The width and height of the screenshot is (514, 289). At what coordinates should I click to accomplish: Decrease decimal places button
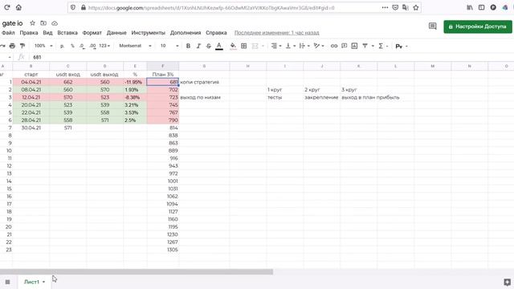(x=82, y=46)
